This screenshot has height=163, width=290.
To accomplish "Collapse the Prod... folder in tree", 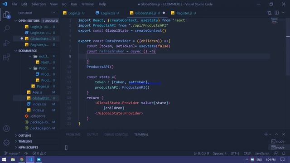I will point(30,68).
